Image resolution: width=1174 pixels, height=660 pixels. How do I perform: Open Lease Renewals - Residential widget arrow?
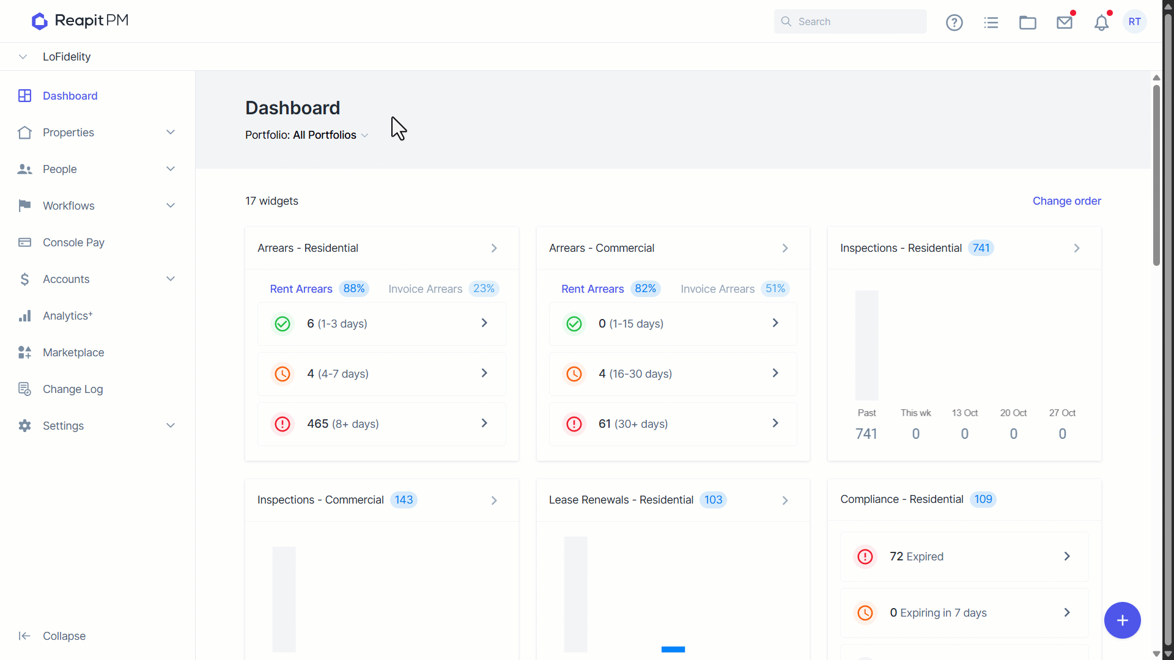[785, 501]
